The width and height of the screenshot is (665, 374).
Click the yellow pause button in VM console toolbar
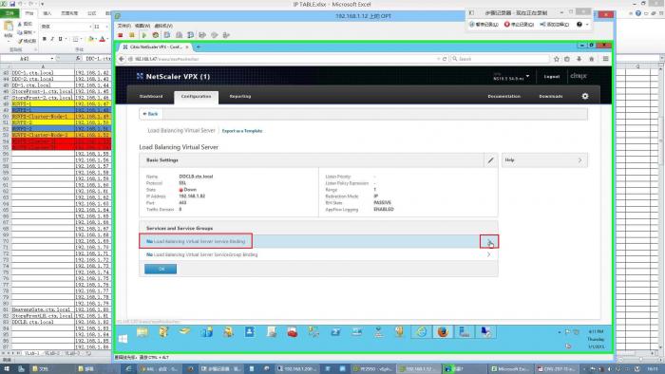132,35
